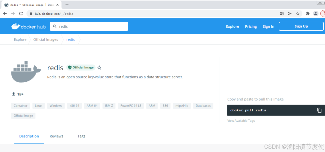Select the Redis browser tab
Viewport: 325px width, 152px height.
click(x=31, y=5)
